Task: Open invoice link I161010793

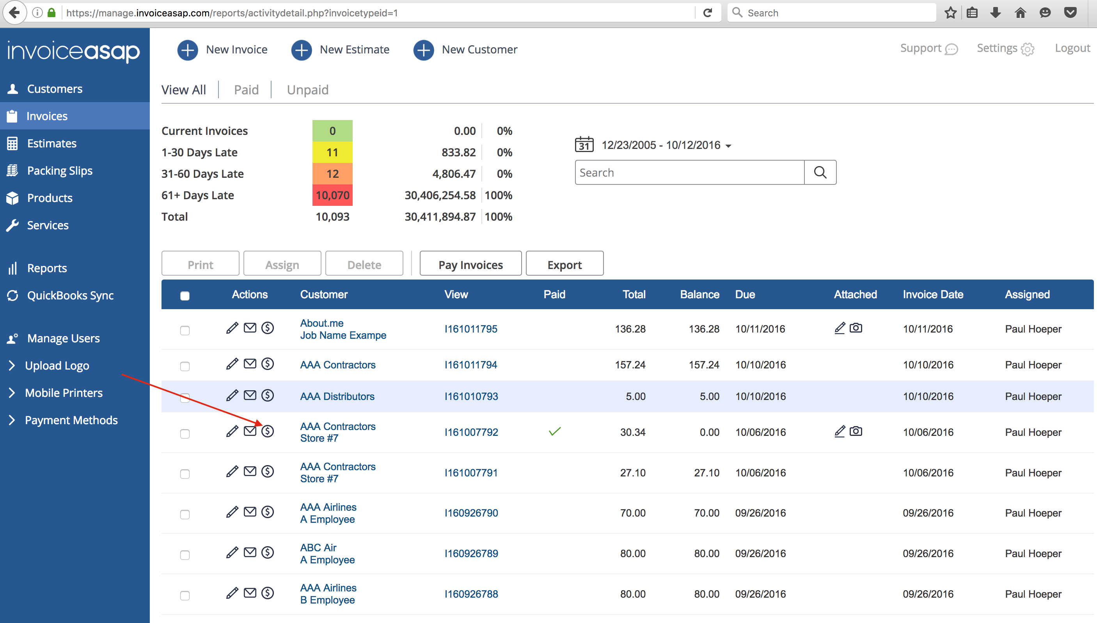Action: (x=471, y=396)
